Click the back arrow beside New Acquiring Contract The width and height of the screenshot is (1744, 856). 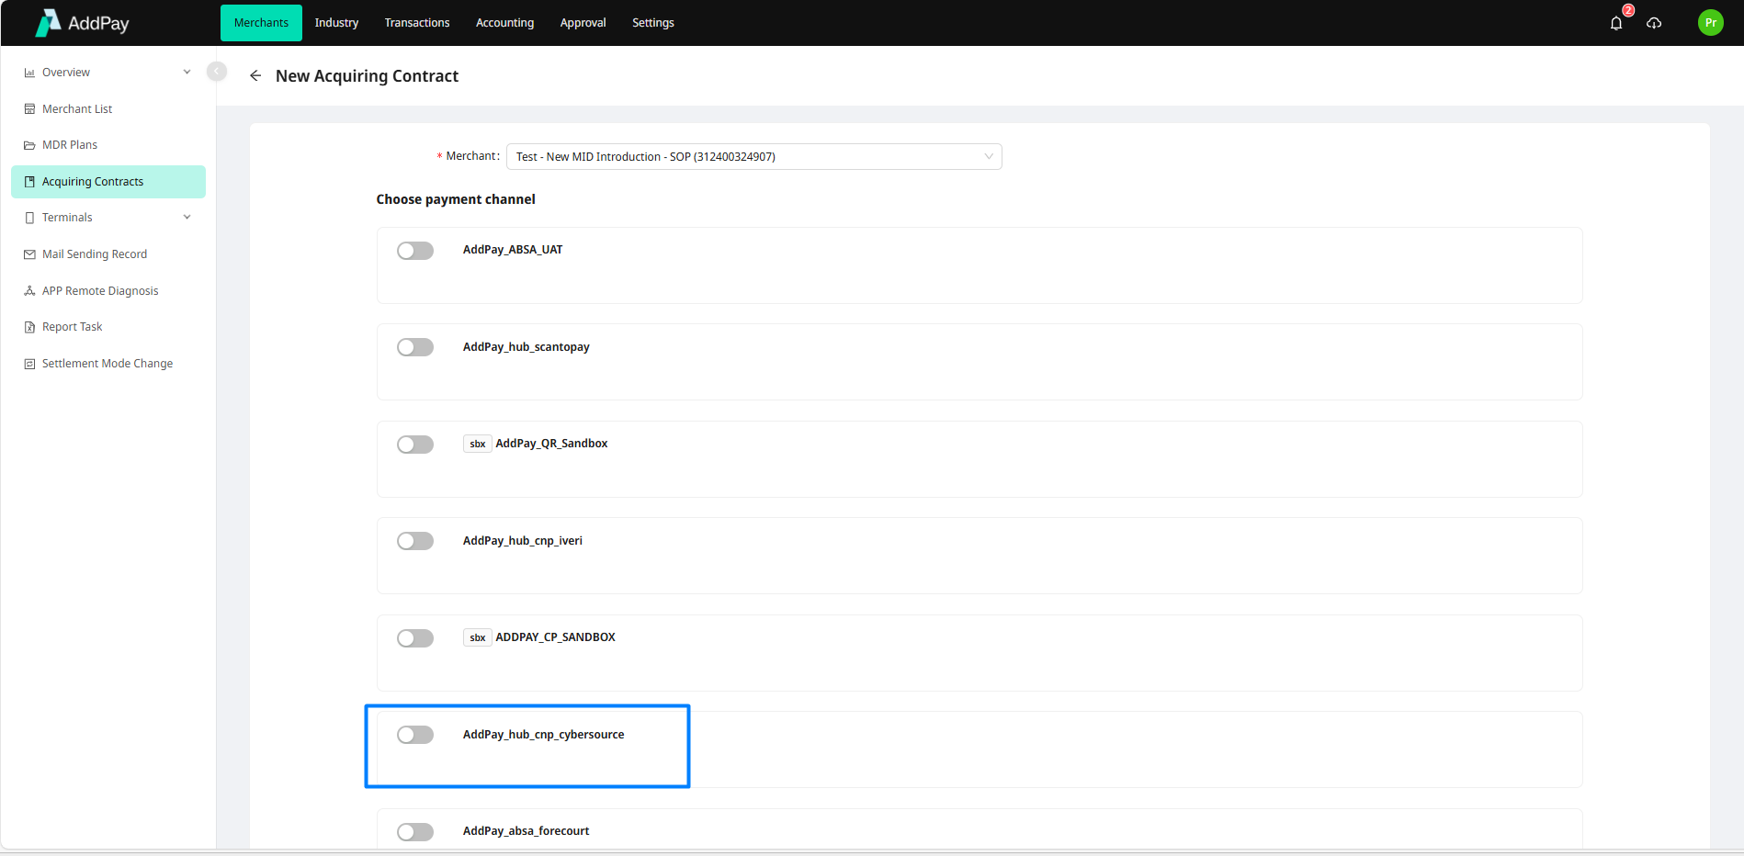pyautogui.click(x=255, y=76)
